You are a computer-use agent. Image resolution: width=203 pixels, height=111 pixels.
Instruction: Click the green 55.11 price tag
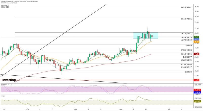point(196,37)
